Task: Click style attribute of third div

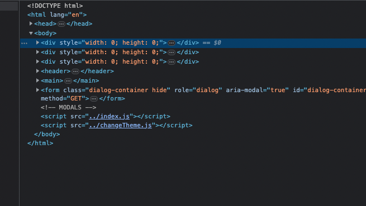Action: click(111, 61)
